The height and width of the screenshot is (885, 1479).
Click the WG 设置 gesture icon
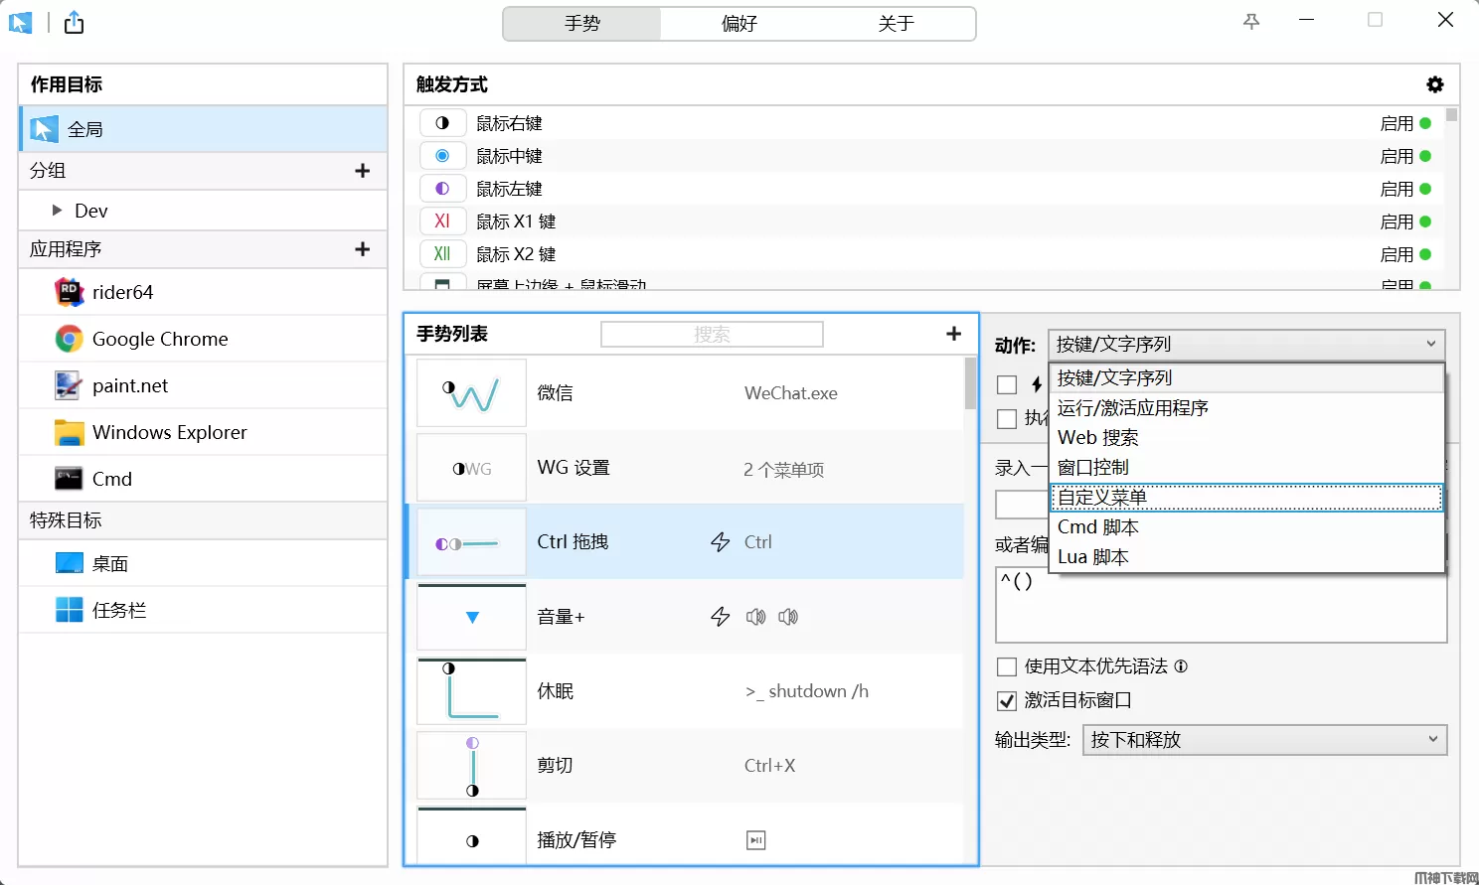470,467
